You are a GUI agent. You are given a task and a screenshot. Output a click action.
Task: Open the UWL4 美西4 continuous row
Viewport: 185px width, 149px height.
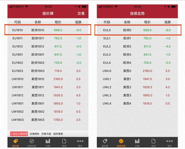pyautogui.click(x=137, y=103)
